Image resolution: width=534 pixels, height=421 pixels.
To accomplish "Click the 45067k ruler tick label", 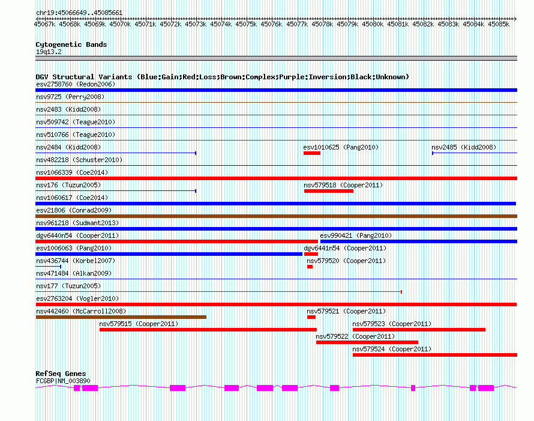I will [x=44, y=24].
